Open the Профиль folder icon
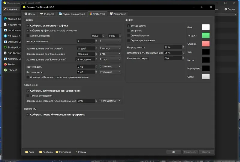 pyautogui.click(x=40, y=152)
